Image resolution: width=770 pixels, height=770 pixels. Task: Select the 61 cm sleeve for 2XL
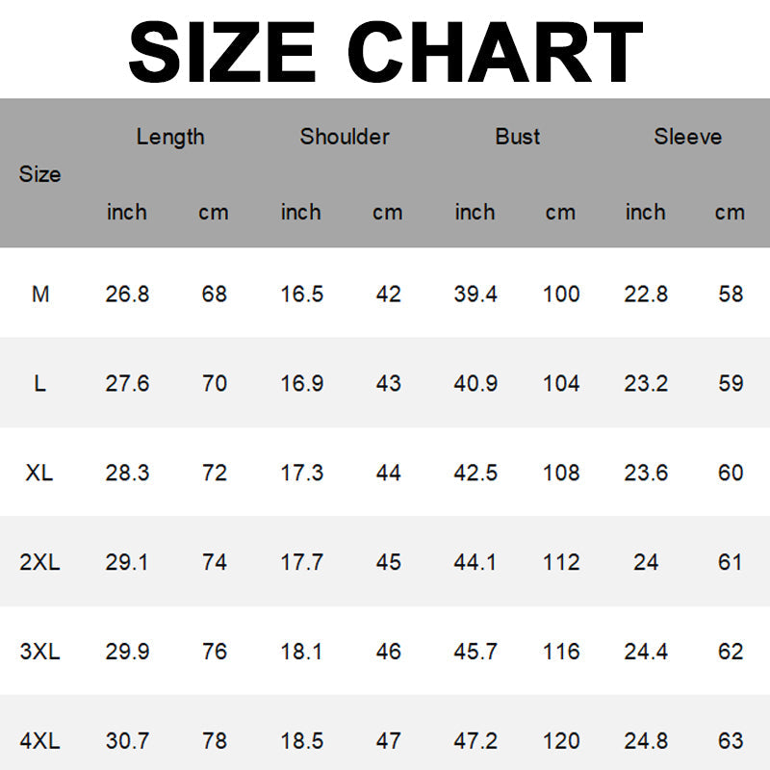(731, 562)
